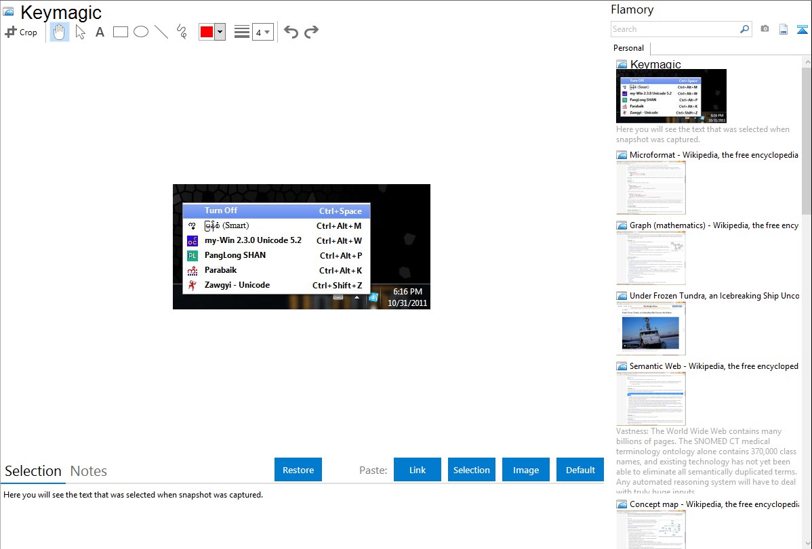The width and height of the screenshot is (812, 549).
Task: Open the Microformat Wikipedia snapshot thumbnail
Action: [651, 188]
